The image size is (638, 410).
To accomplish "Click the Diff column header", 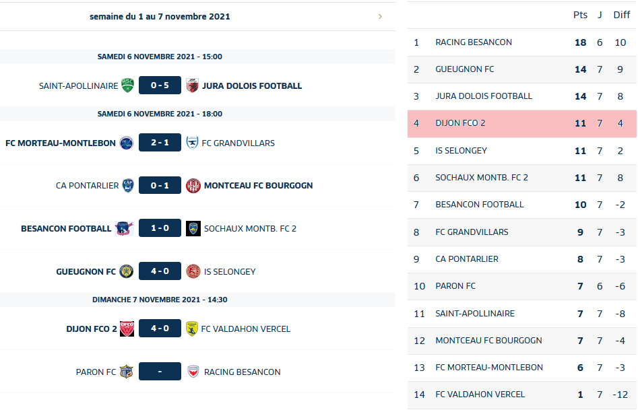I will coord(621,15).
